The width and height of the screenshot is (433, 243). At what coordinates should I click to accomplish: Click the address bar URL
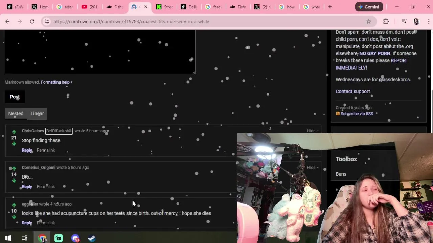pos(131,21)
